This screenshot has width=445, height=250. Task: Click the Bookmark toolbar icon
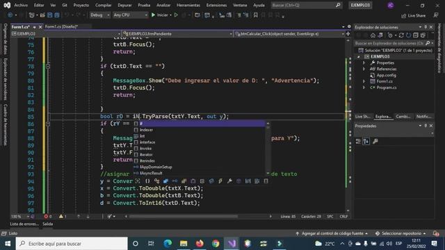[x=255, y=15]
